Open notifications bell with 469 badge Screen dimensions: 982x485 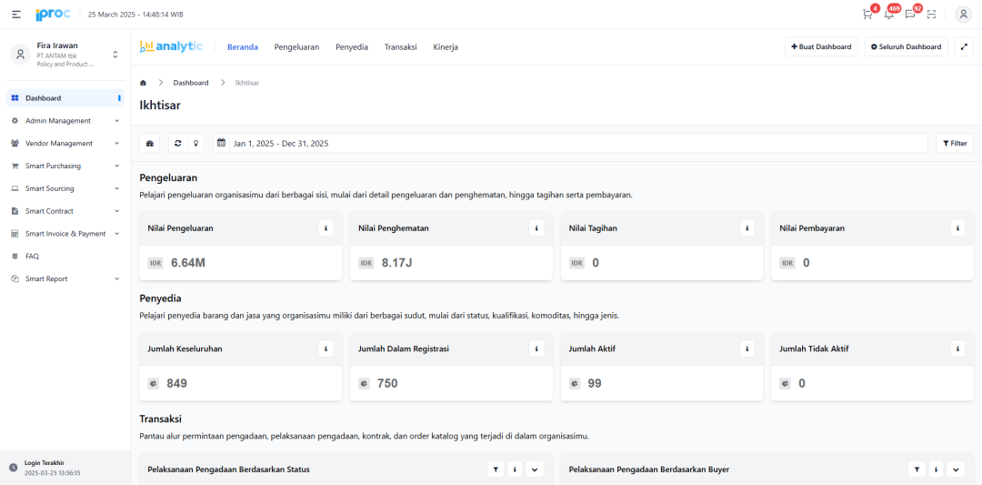click(888, 15)
